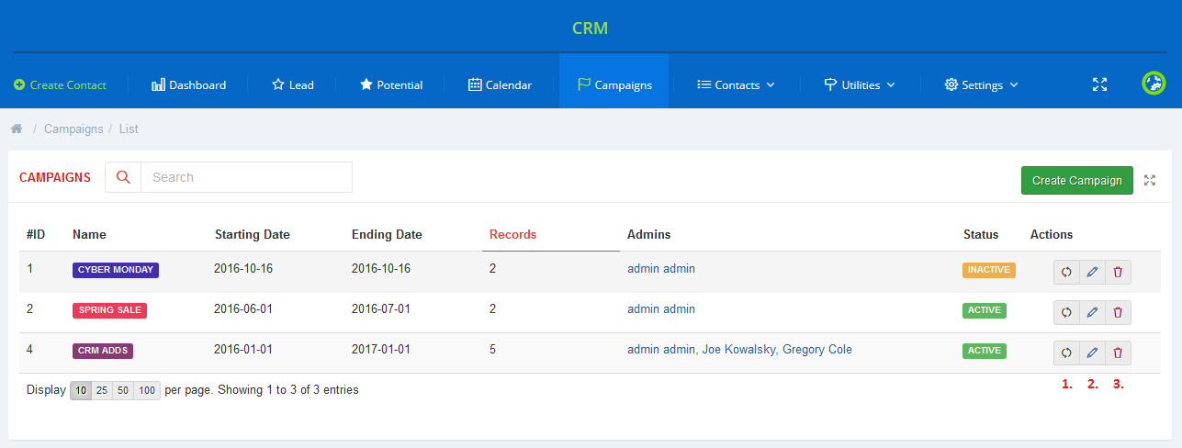Open the Lead section
This screenshot has height=448, width=1182.
(293, 84)
